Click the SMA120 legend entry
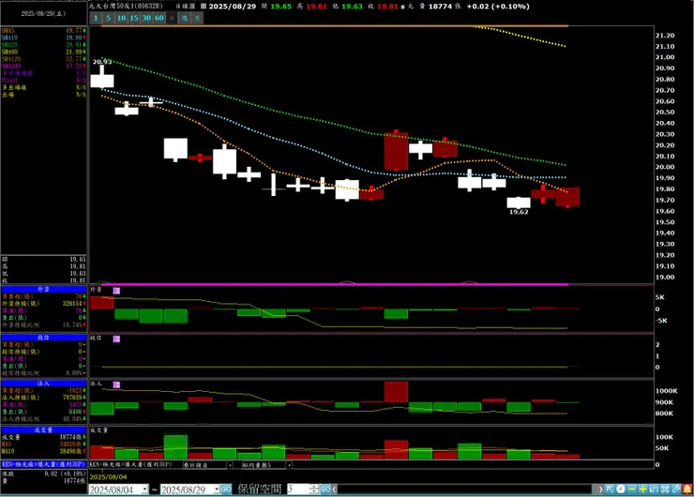This screenshot has height=497, width=694. coord(43,59)
